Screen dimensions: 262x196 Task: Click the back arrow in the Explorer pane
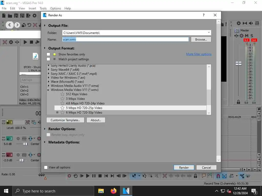coord(10,25)
